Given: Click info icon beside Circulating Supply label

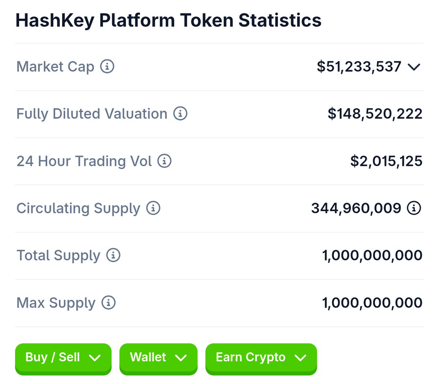Looking at the screenshot, I should [x=153, y=208].
